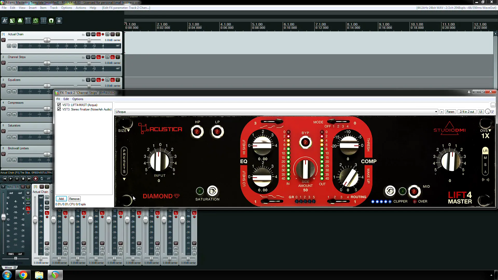
Task: Click the Remove button for plugin
Action: [x=74, y=199]
